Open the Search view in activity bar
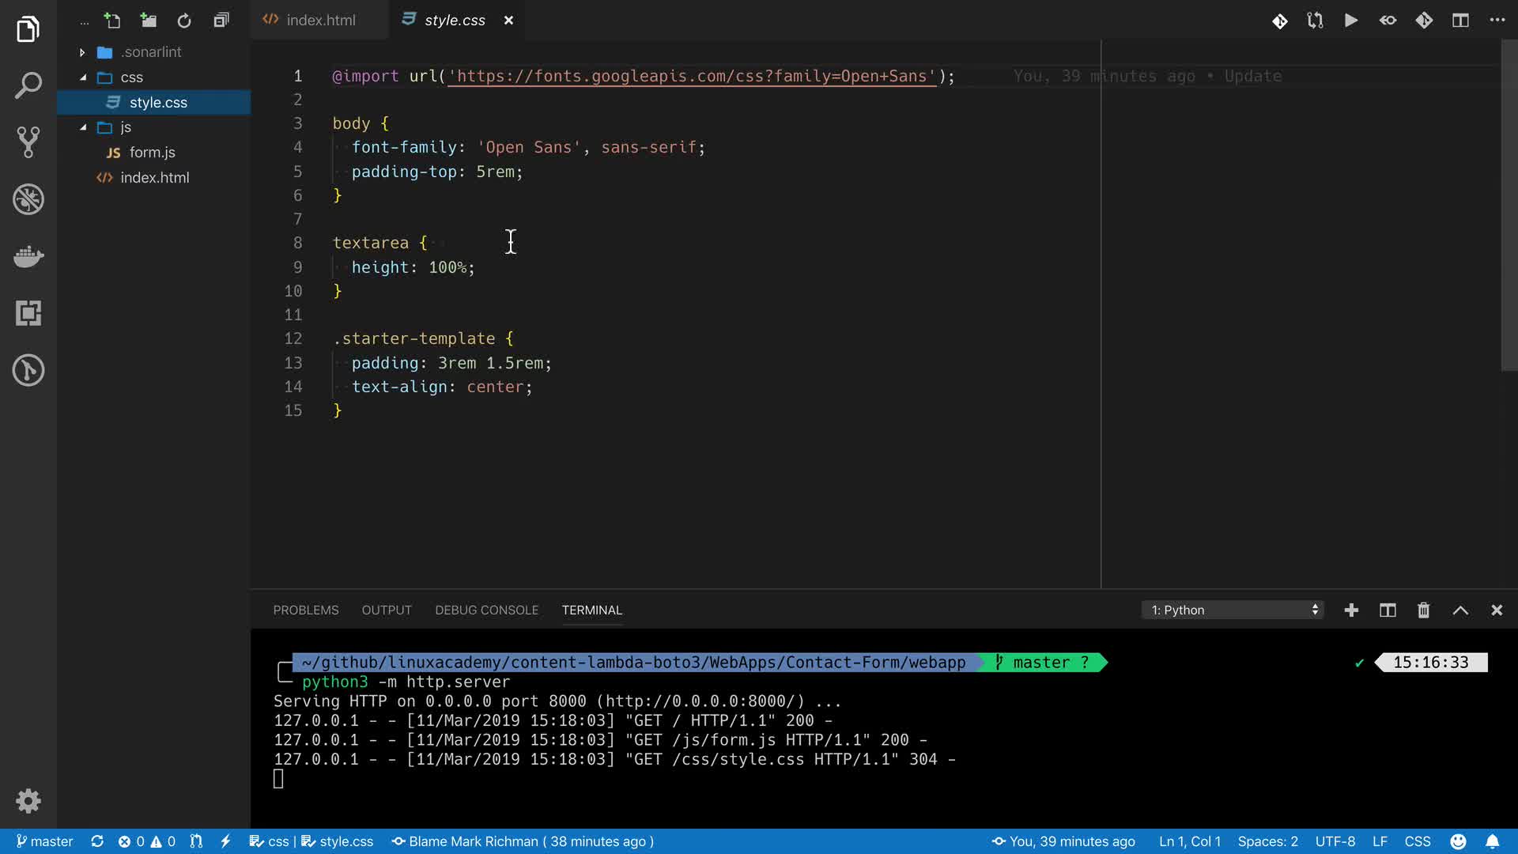 click(28, 85)
